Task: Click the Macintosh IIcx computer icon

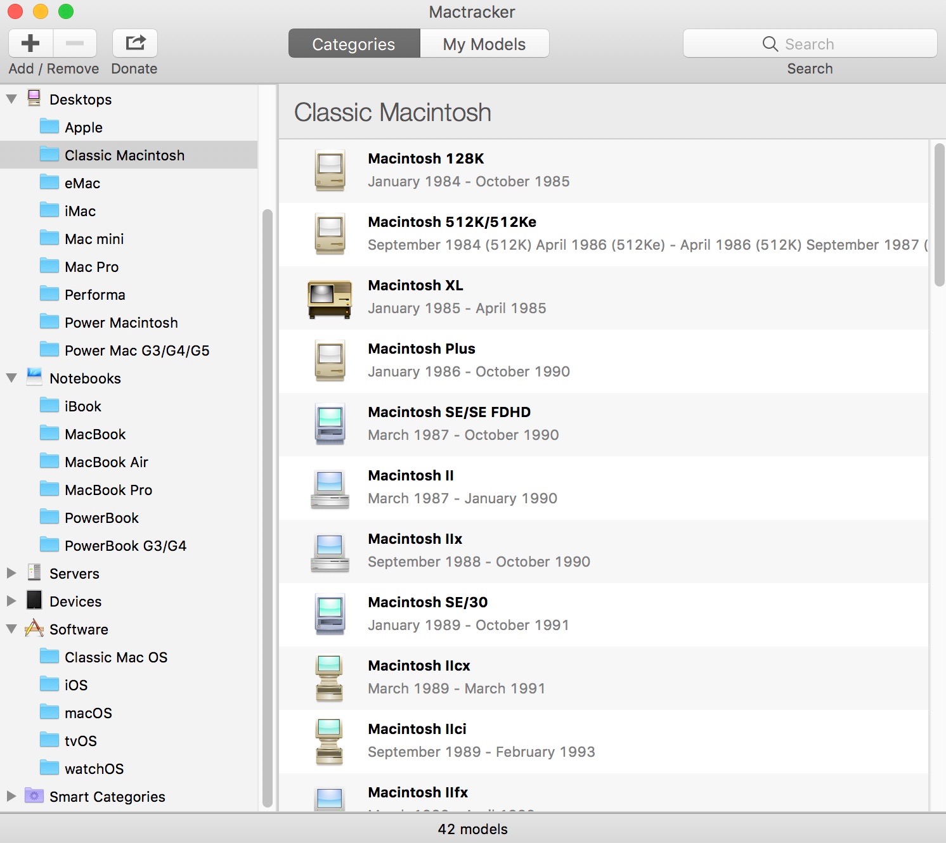Action: [330, 678]
